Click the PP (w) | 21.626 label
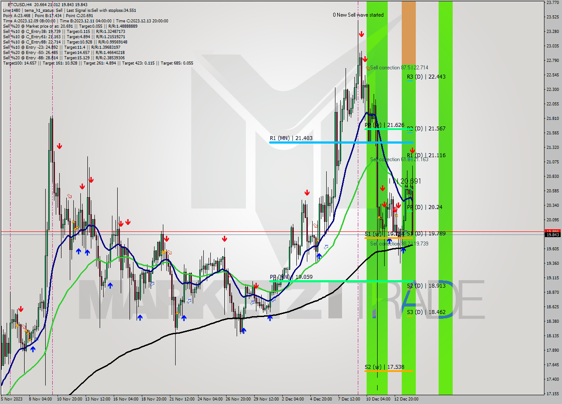This screenshot has width=562, height=404. tap(384, 125)
